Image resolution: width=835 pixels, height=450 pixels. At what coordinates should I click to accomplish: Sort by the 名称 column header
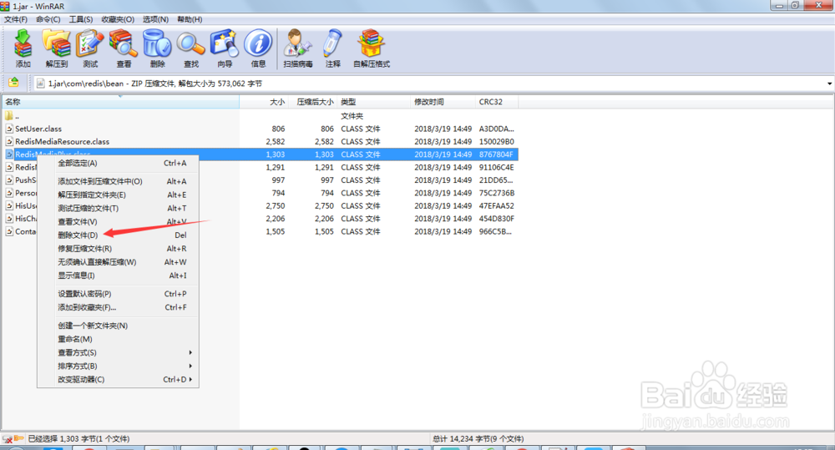click(x=120, y=102)
